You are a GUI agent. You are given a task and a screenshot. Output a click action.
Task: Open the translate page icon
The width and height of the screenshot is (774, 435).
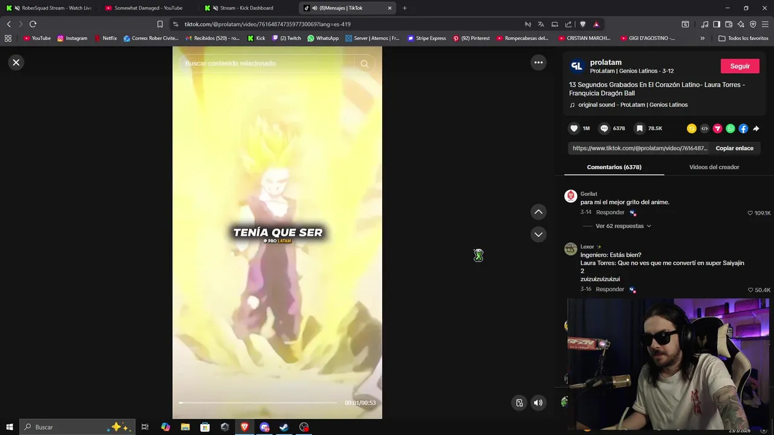coord(541,24)
